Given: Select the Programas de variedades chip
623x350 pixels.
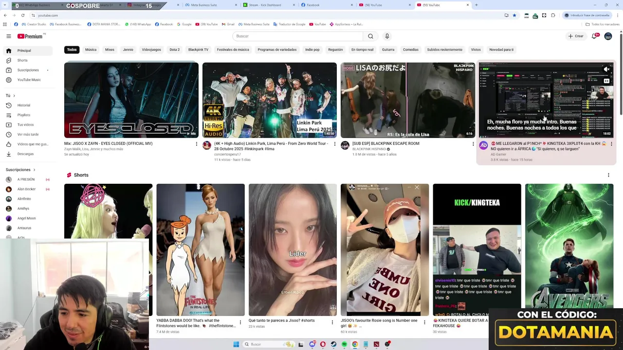Looking at the screenshot, I should tap(277, 50).
